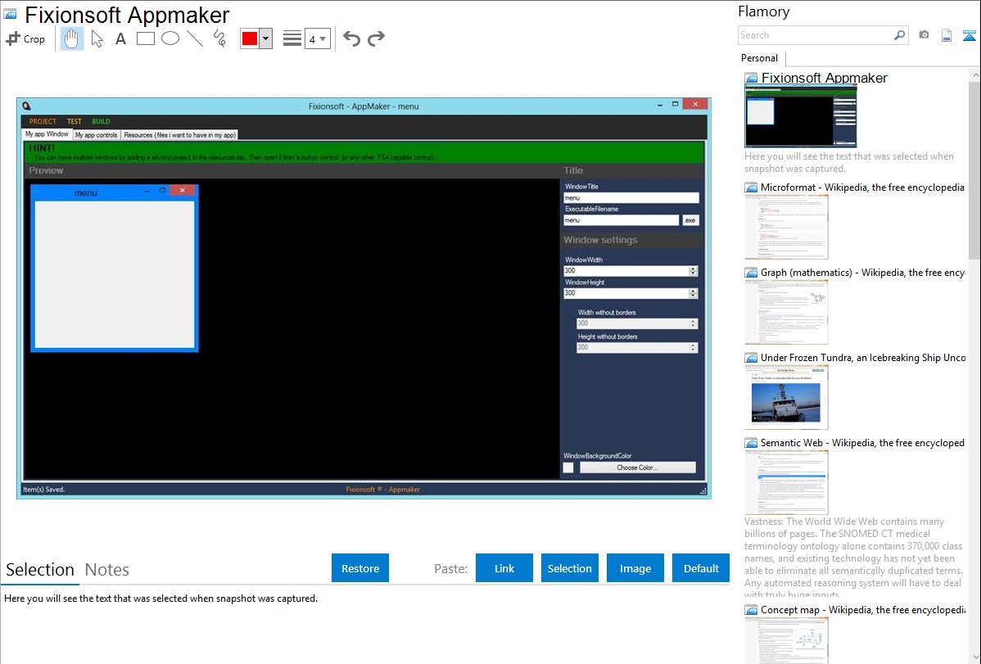Paste as Image
981x664 pixels.
pos(635,568)
